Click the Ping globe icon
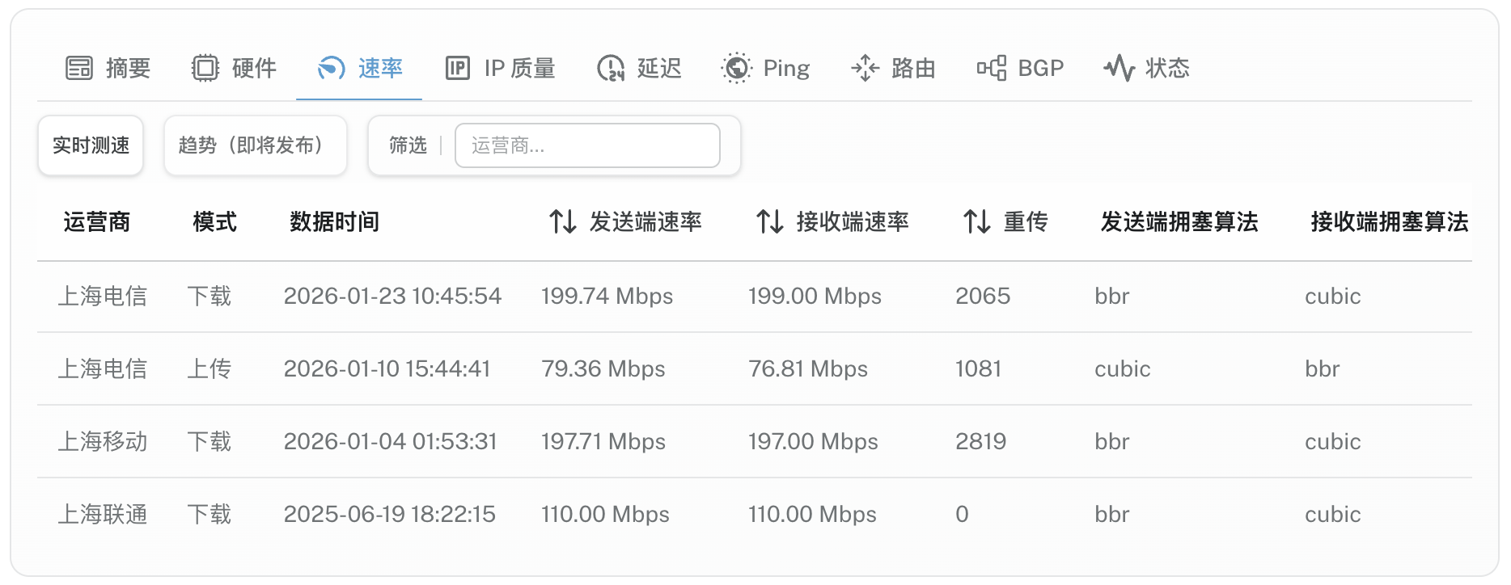The width and height of the screenshot is (1511, 585). pos(736,69)
